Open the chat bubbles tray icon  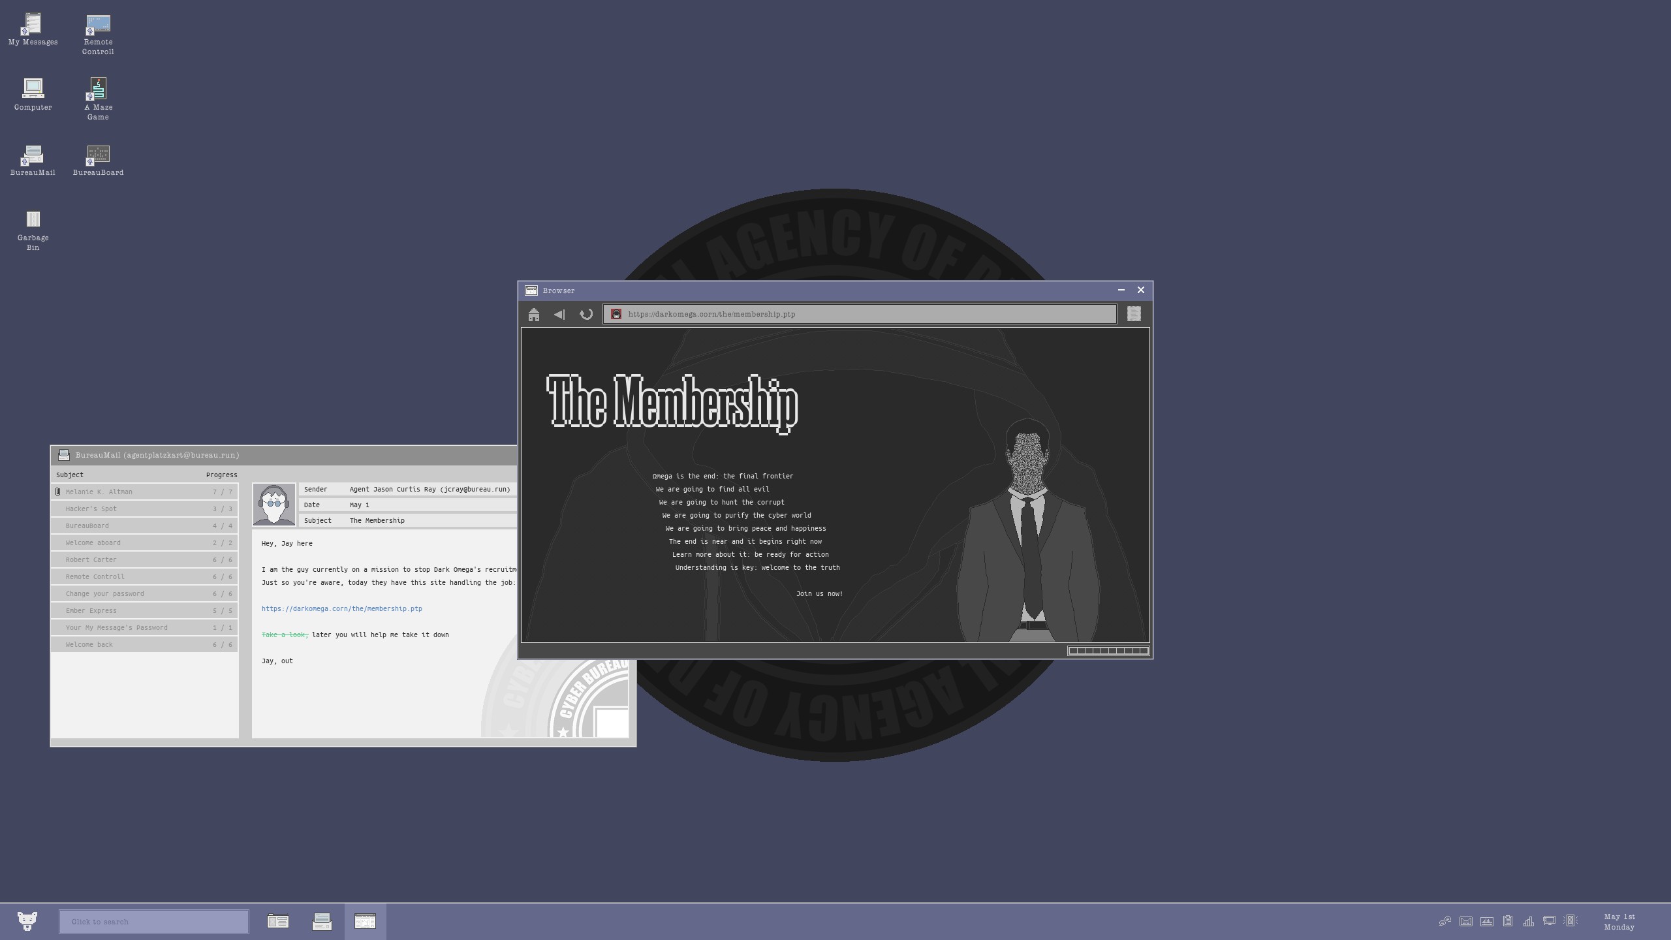click(1445, 921)
